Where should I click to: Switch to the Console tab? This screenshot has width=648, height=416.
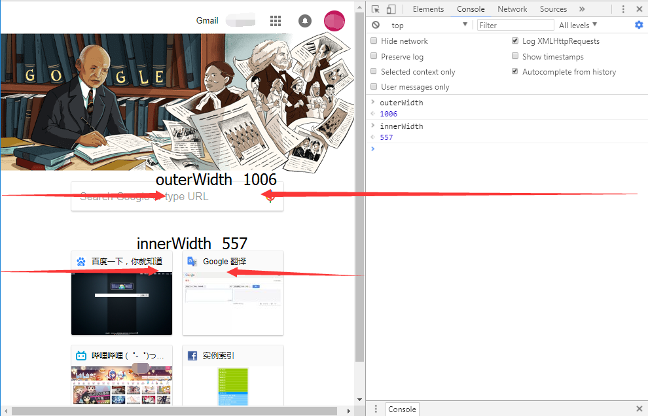[x=471, y=9]
